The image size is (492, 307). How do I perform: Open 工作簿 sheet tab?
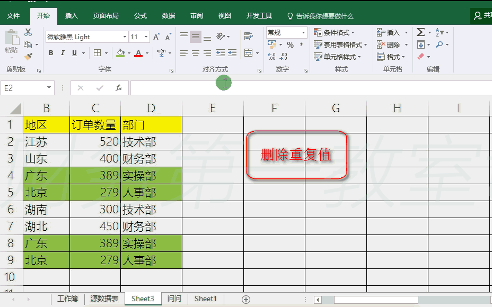[68, 299]
